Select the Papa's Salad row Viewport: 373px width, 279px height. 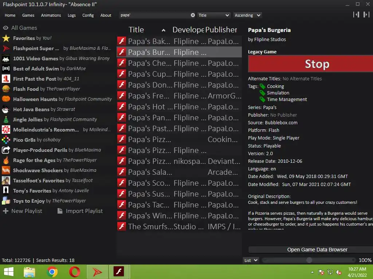179,172
